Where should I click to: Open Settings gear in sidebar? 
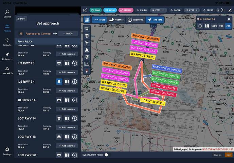point(7,151)
